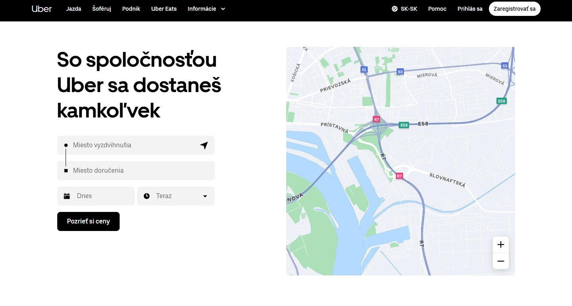Click the Uber logo

(42, 9)
